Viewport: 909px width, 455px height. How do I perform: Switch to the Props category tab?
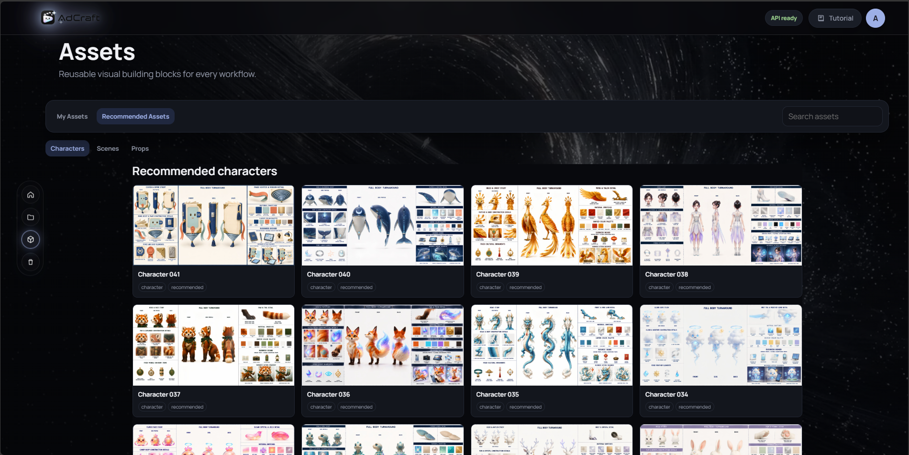coord(140,148)
